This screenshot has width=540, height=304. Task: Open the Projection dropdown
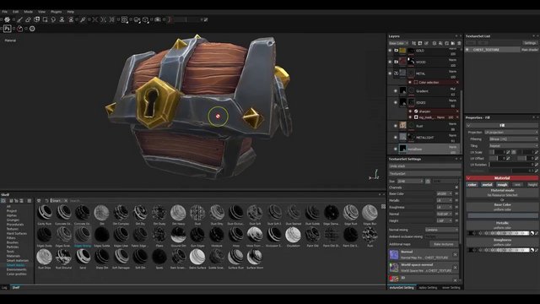click(x=511, y=133)
